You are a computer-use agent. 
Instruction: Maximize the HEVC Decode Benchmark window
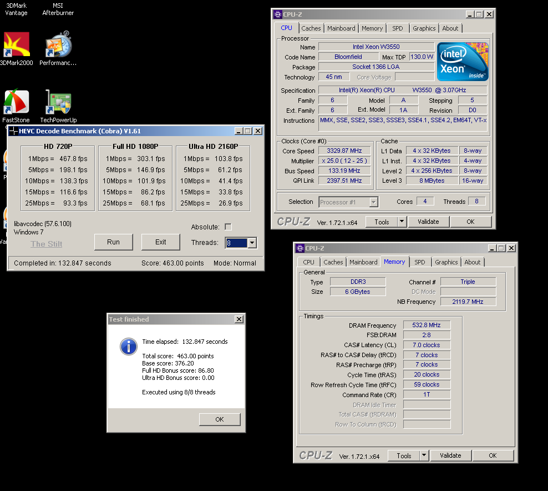248,131
